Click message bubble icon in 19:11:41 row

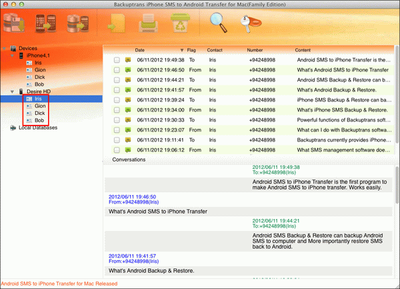pyautogui.click(x=128, y=140)
